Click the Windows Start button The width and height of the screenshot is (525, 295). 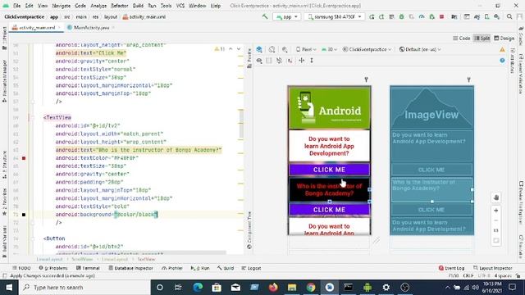coord(9,288)
